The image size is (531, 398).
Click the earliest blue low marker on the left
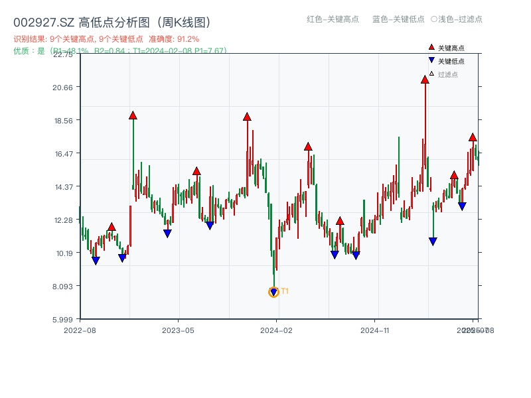point(95,260)
